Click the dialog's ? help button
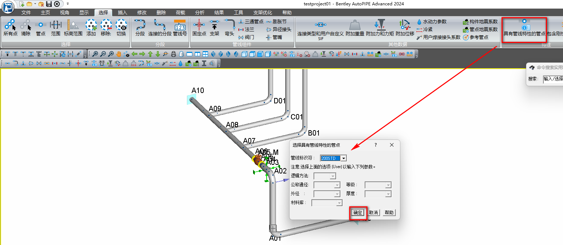Screen dimensions: 563x245 point(375,145)
